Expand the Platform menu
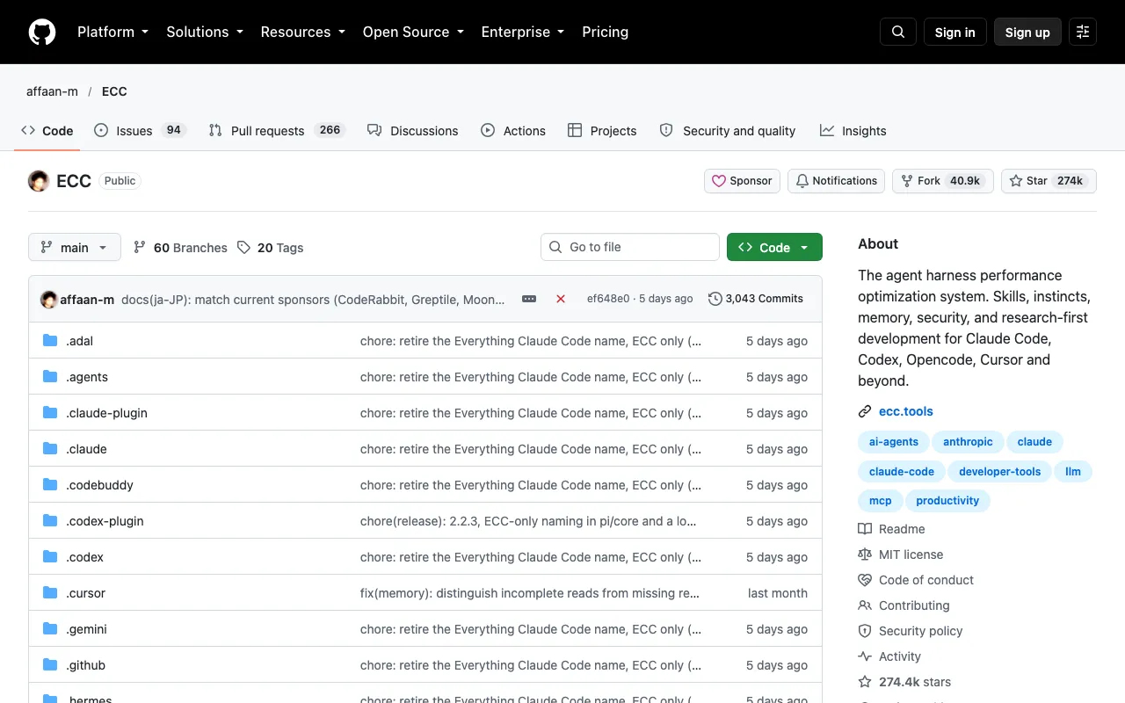 [112, 32]
